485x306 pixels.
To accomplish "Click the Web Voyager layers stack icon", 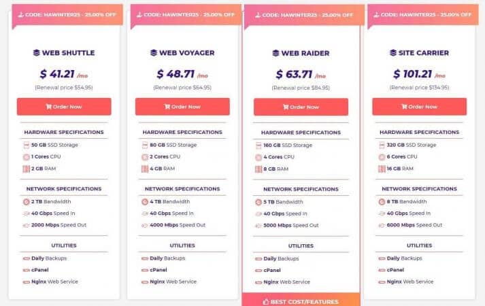I will 154,53.
